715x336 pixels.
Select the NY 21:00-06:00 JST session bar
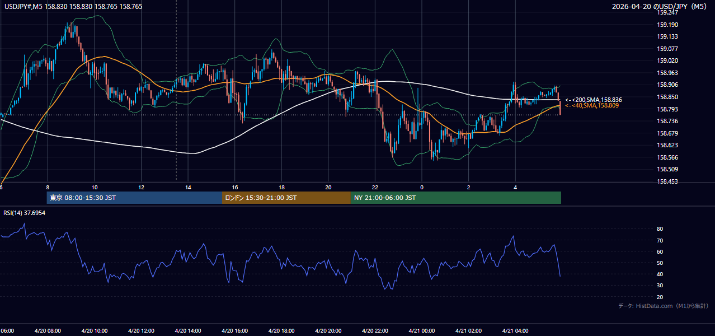[456, 198]
